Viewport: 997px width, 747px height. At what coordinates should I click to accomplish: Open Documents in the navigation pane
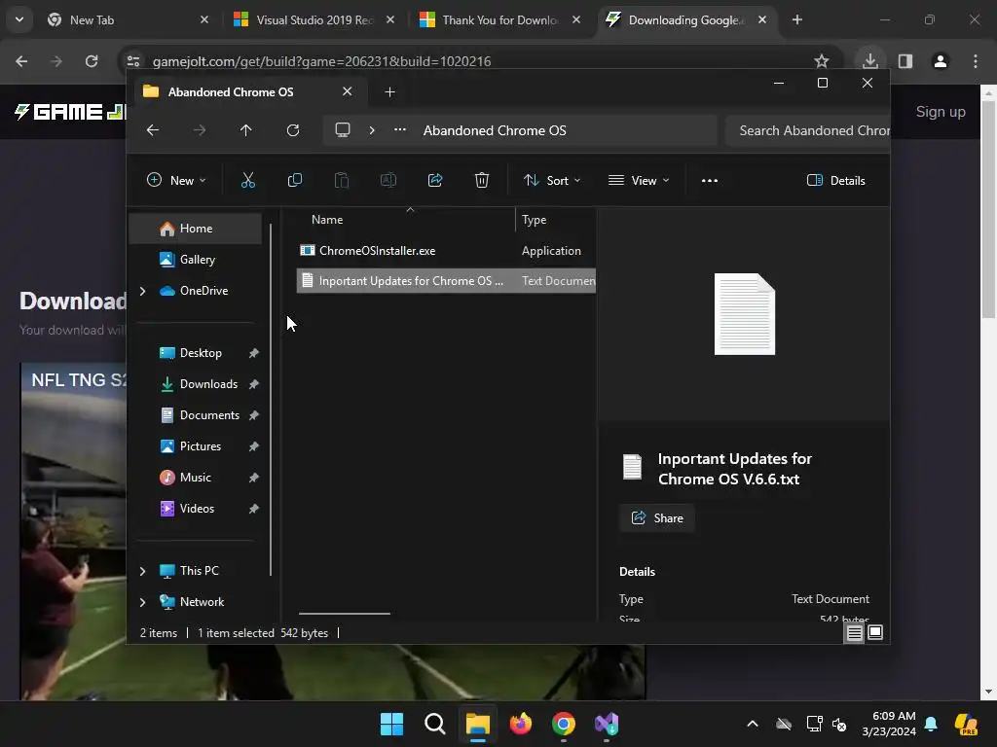tap(196, 415)
